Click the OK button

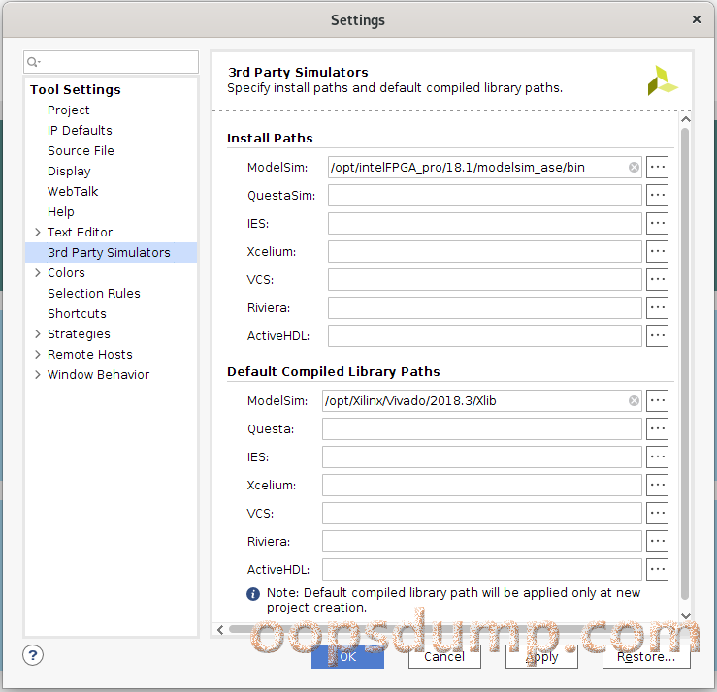tap(347, 656)
